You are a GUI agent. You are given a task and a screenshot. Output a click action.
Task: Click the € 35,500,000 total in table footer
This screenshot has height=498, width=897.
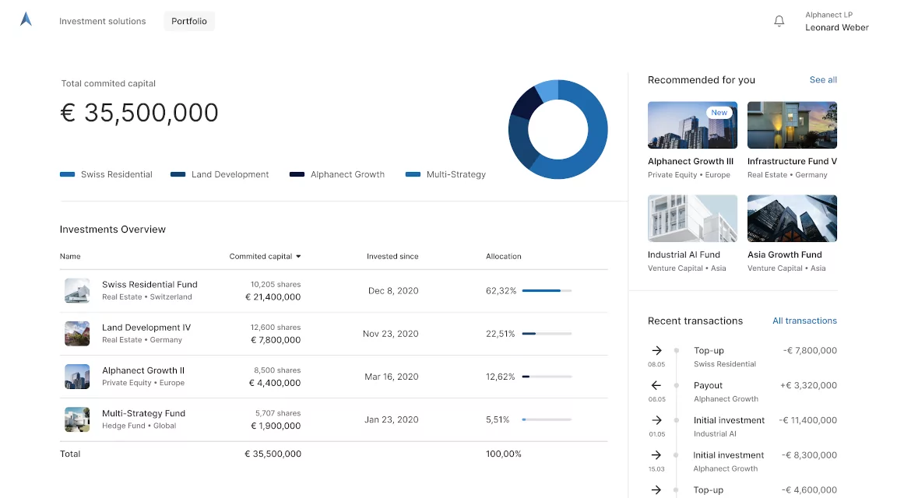pos(273,454)
